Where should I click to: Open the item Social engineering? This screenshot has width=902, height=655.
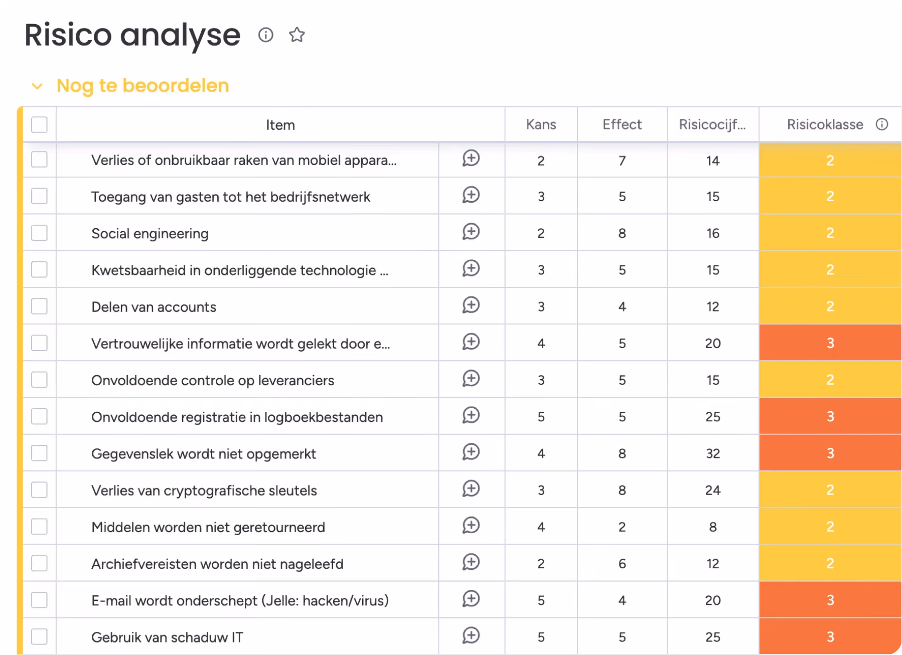tap(150, 234)
